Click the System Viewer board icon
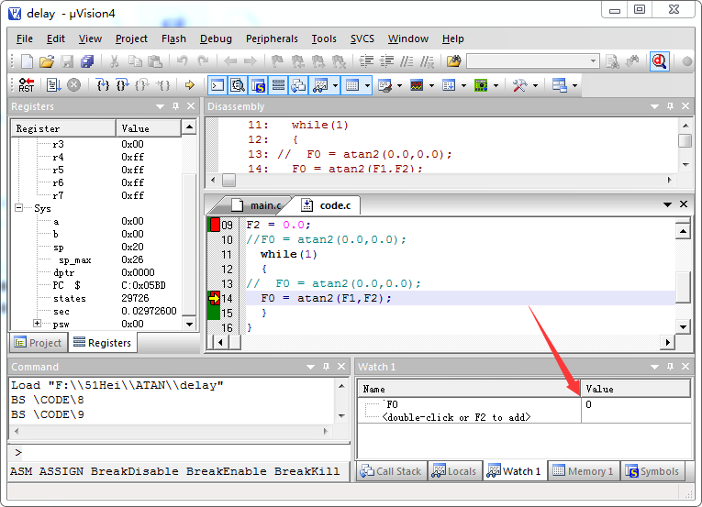This screenshot has height=507, width=702. [x=481, y=85]
